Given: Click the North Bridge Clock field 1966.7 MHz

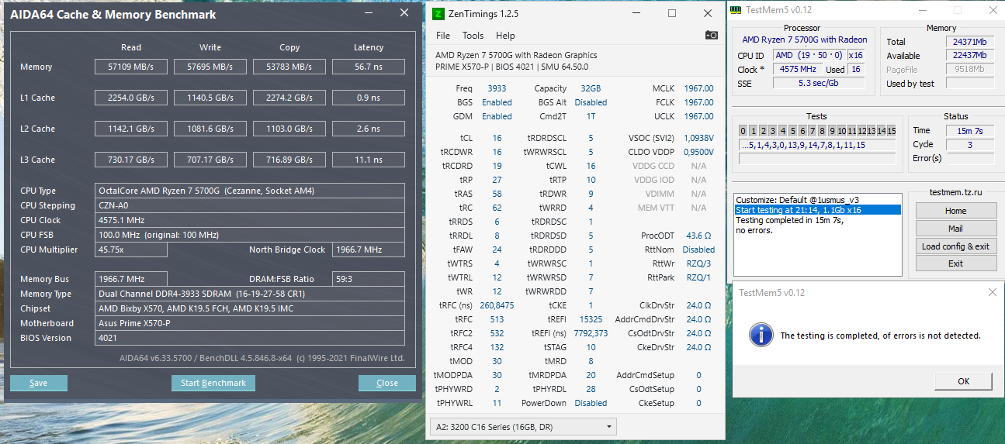Looking at the screenshot, I should click(x=369, y=250).
